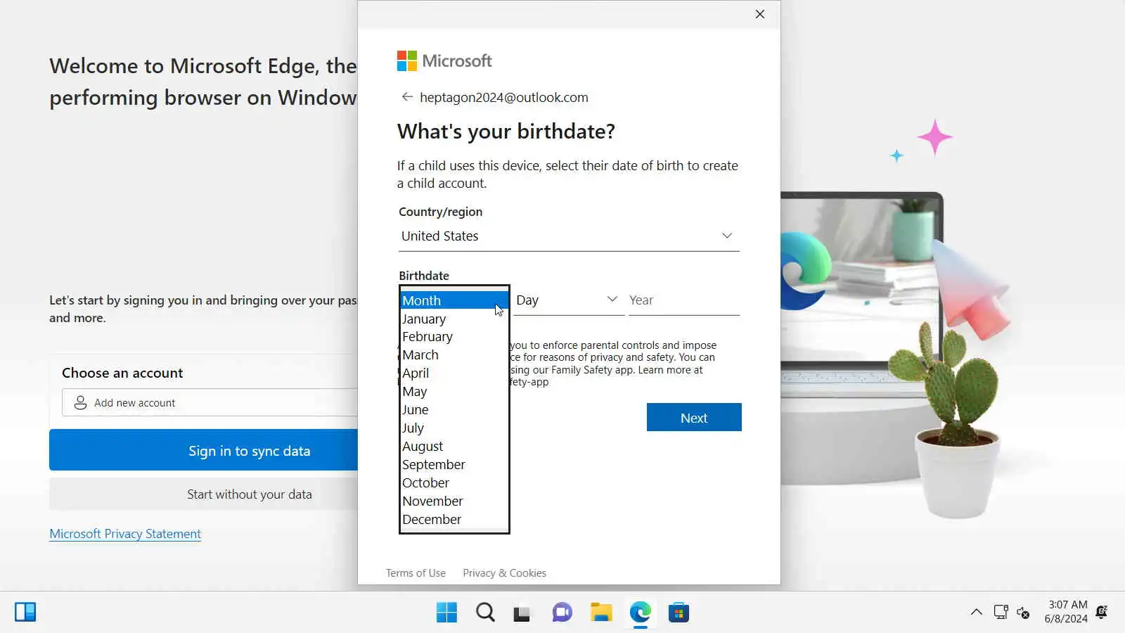Show hidden system tray icons
Screen dimensions: 1125x633
(977, 612)
